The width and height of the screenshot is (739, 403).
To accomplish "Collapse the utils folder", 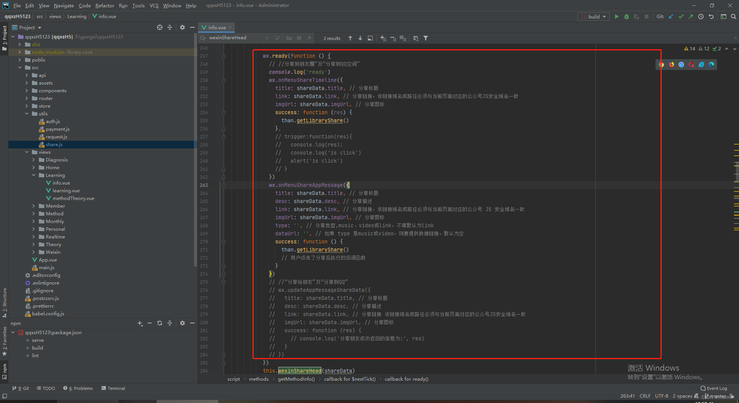I will (x=27, y=114).
